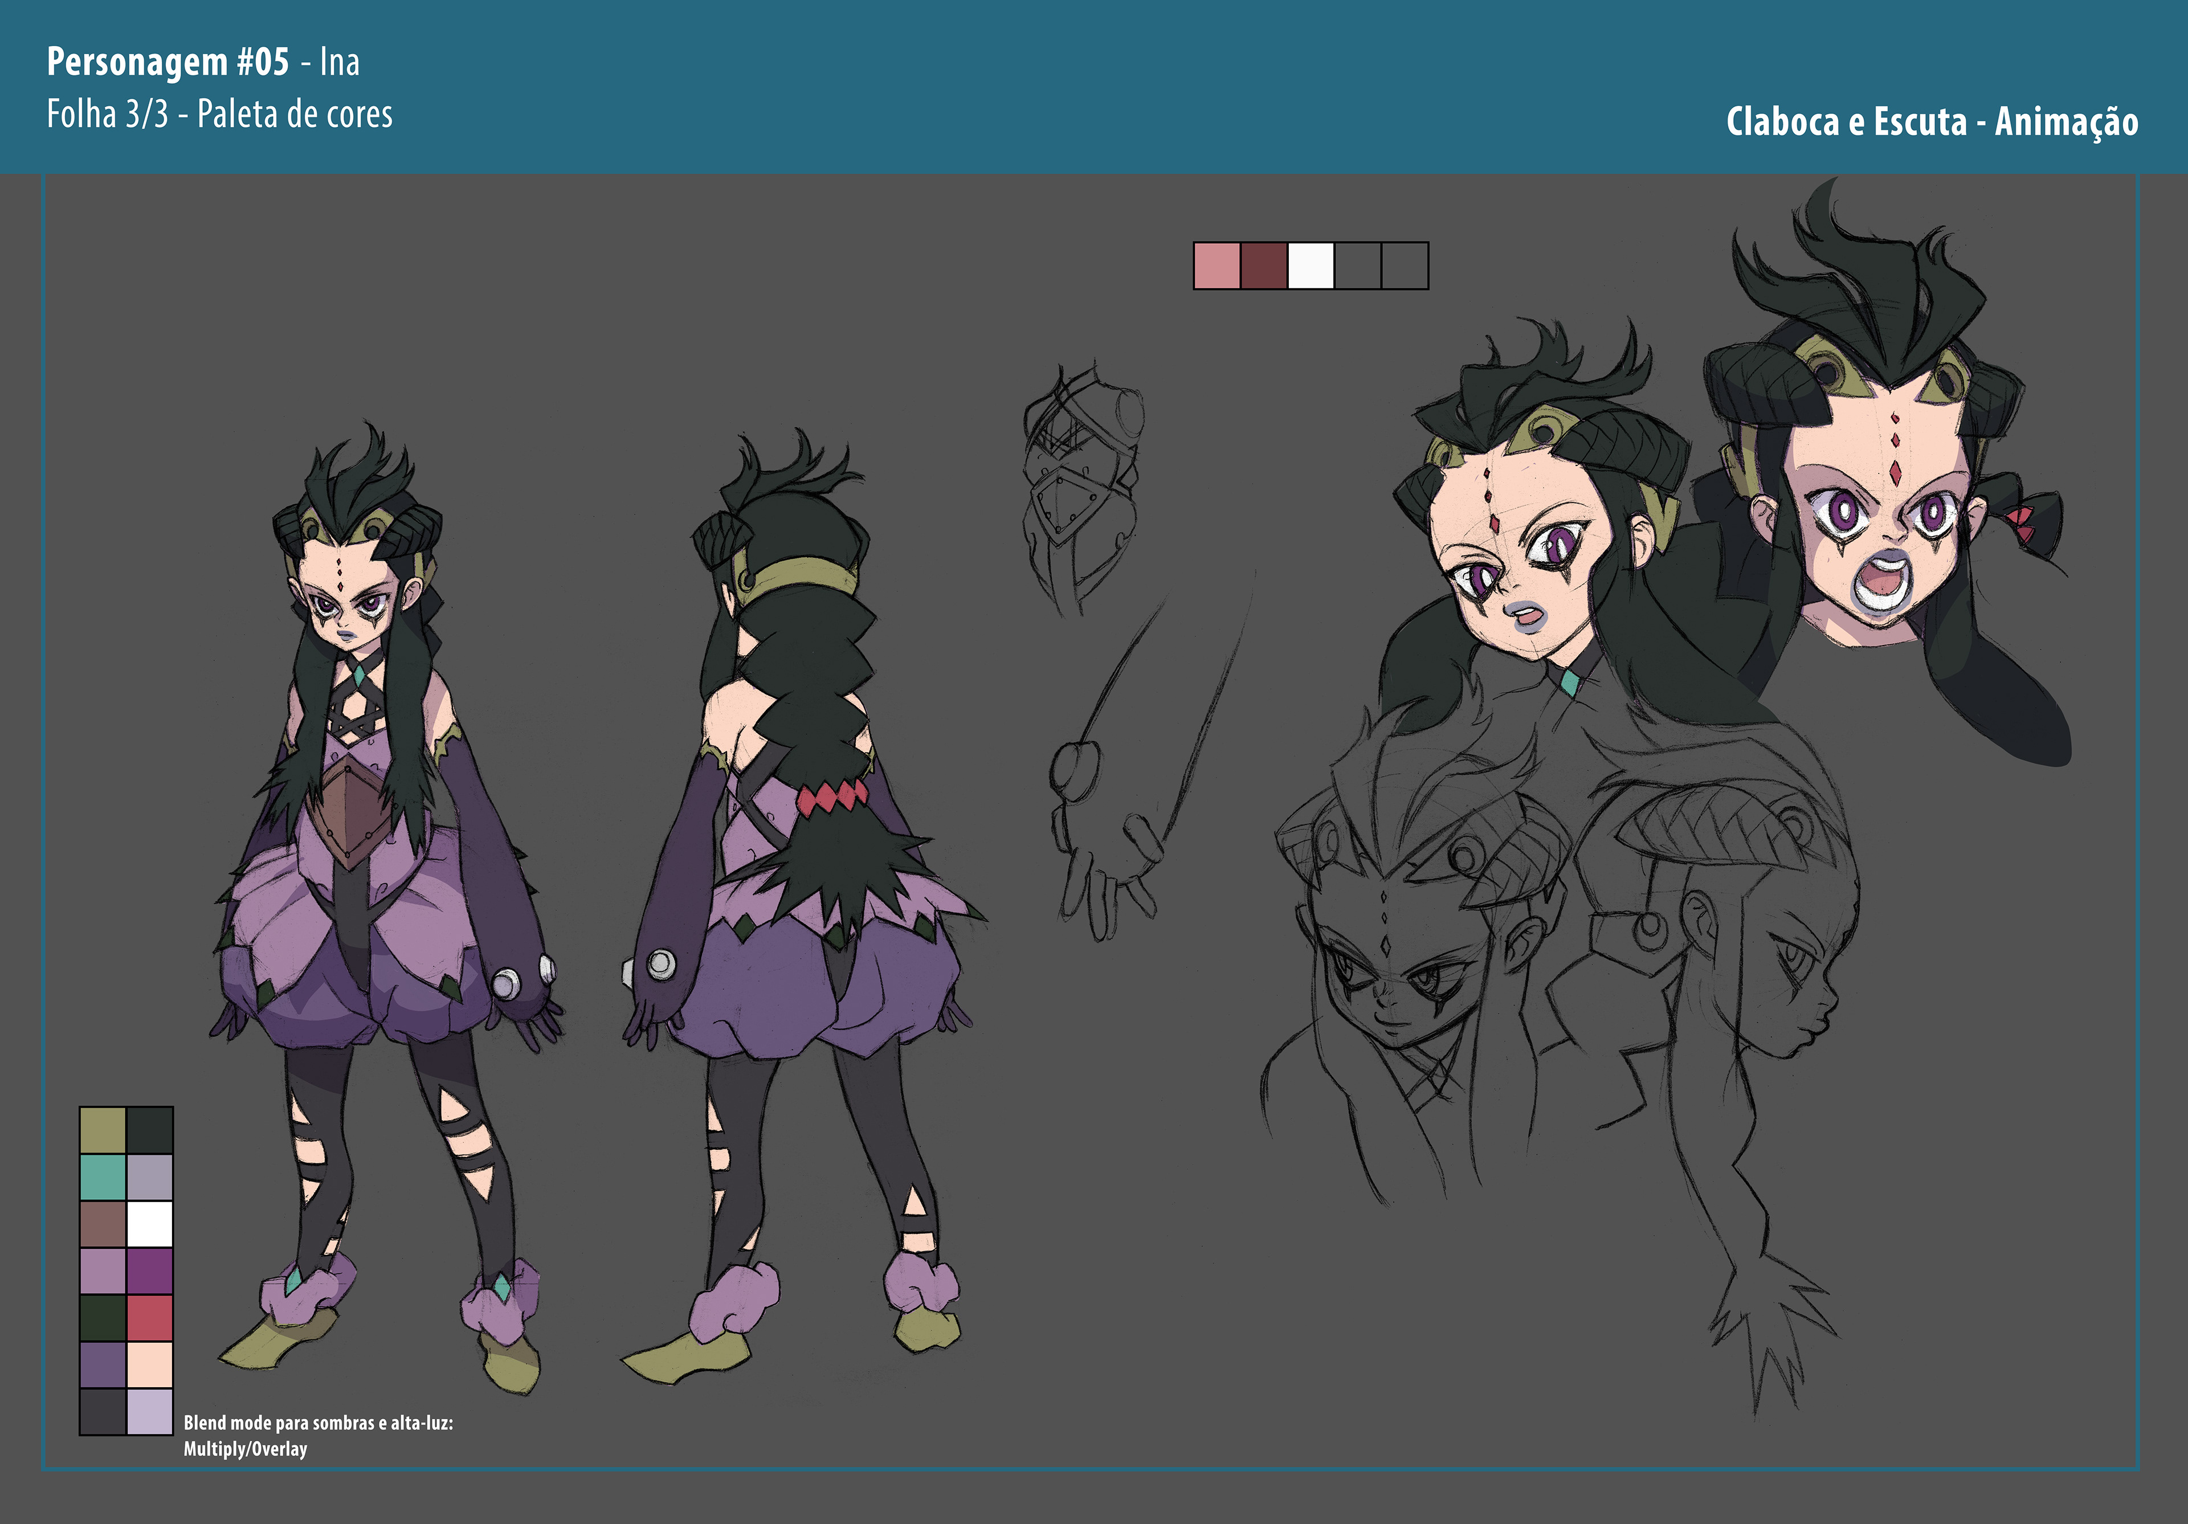
Task: Click the 'Folha 3/3 - Paleta de cores' subtitle
Action: coord(219,115)
